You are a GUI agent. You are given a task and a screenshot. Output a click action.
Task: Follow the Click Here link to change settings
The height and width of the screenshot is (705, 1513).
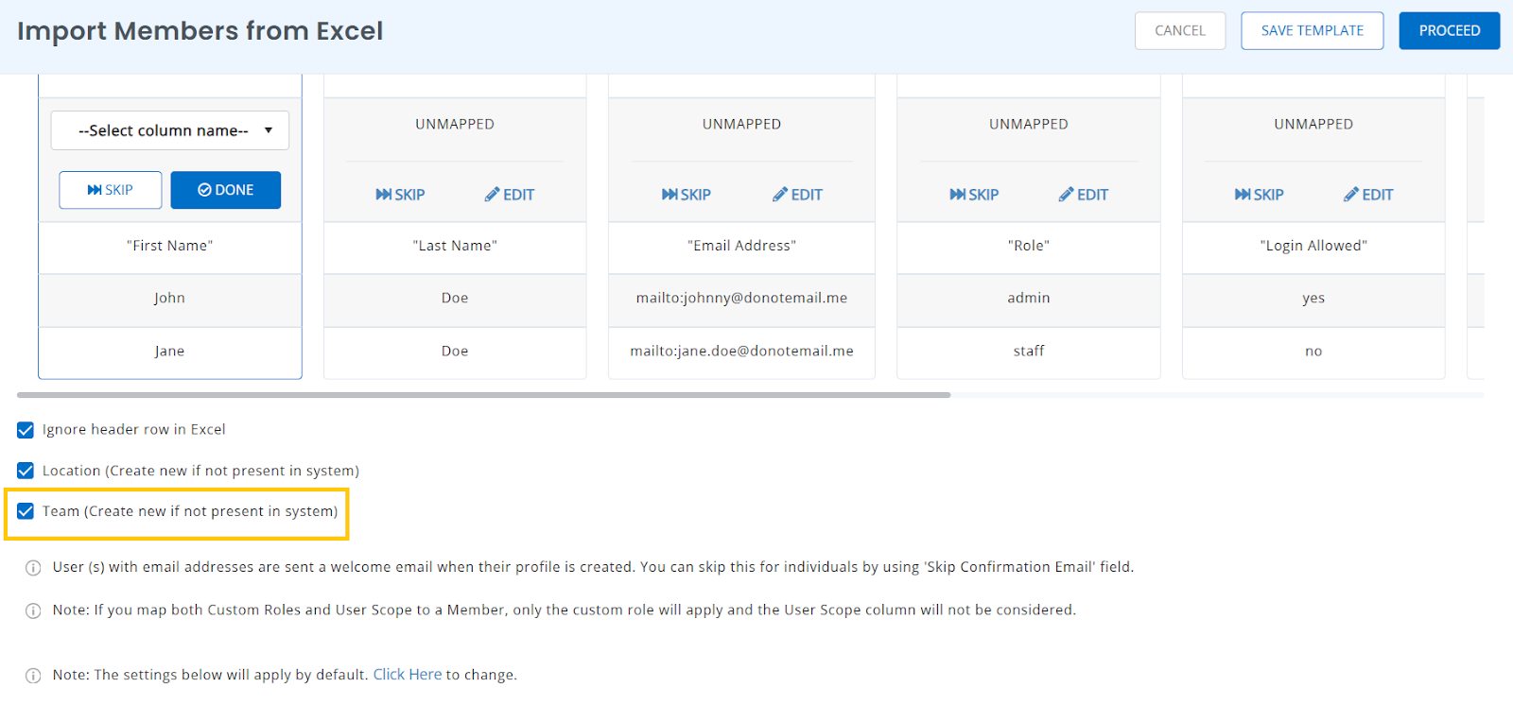[x=407, y=675]
